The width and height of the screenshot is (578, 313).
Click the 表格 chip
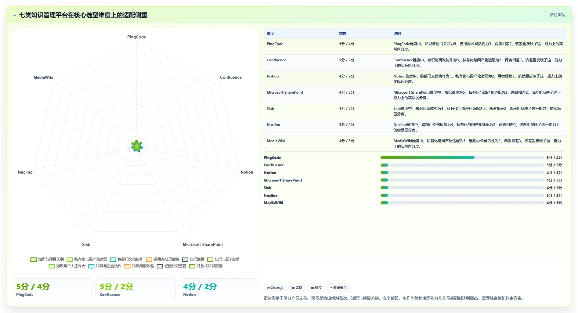[x=297, y=288]
